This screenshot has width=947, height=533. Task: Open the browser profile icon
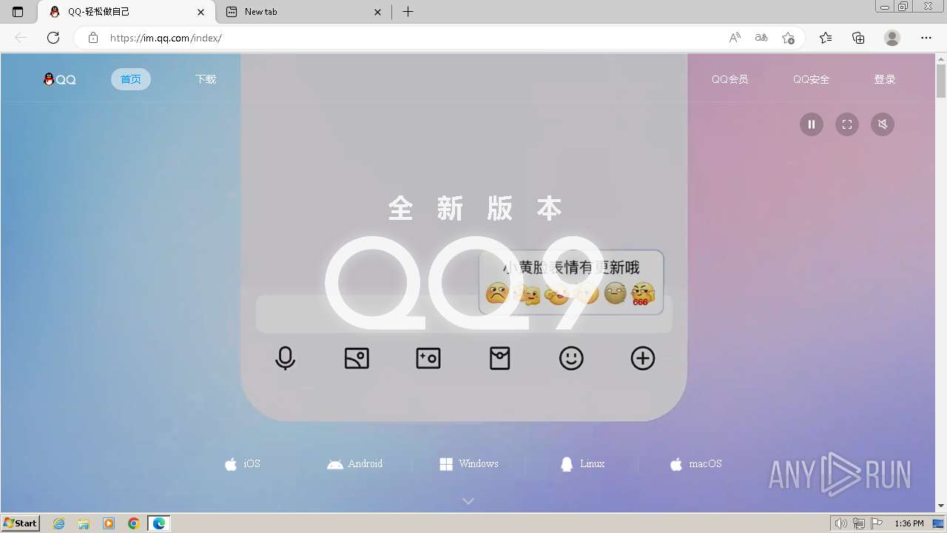tap(892, 38)
